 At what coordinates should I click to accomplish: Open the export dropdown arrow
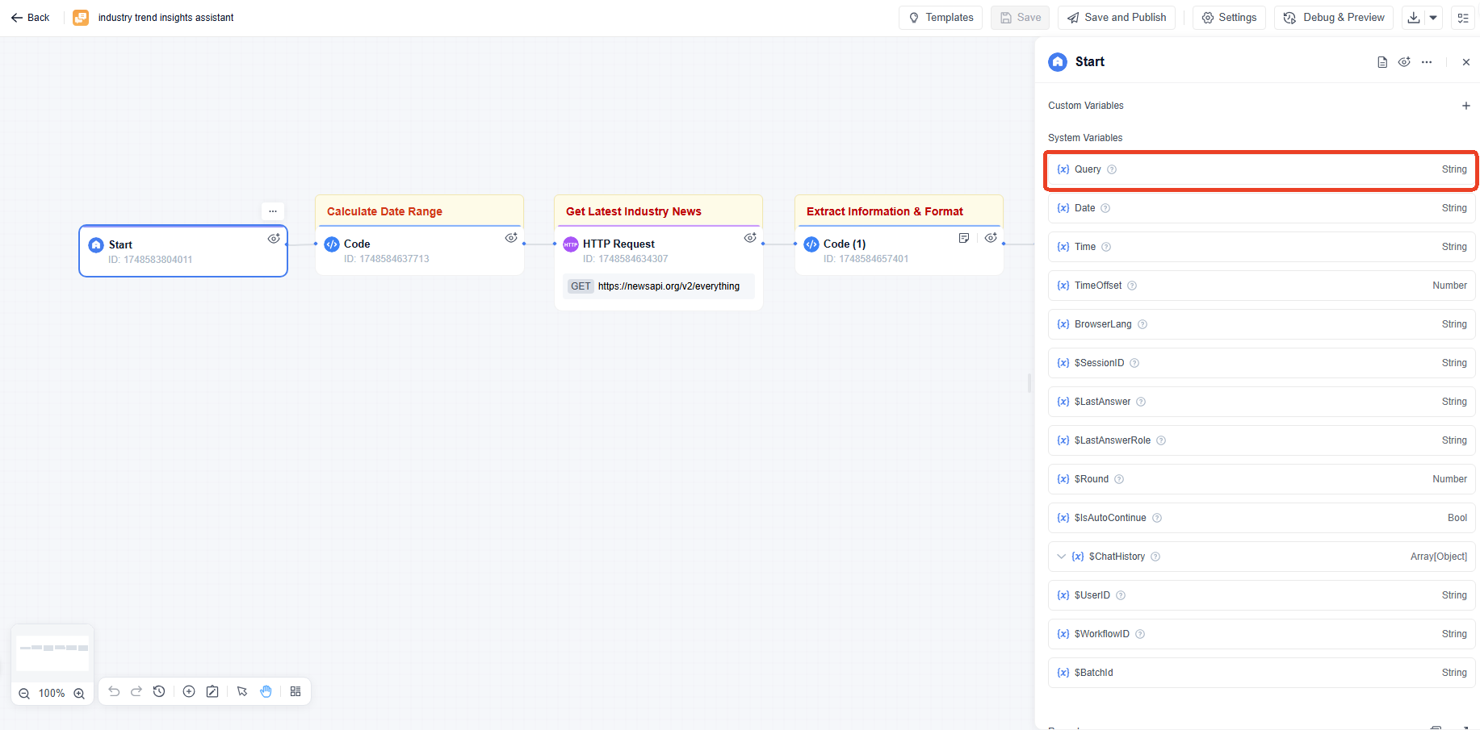point(1433,18)
